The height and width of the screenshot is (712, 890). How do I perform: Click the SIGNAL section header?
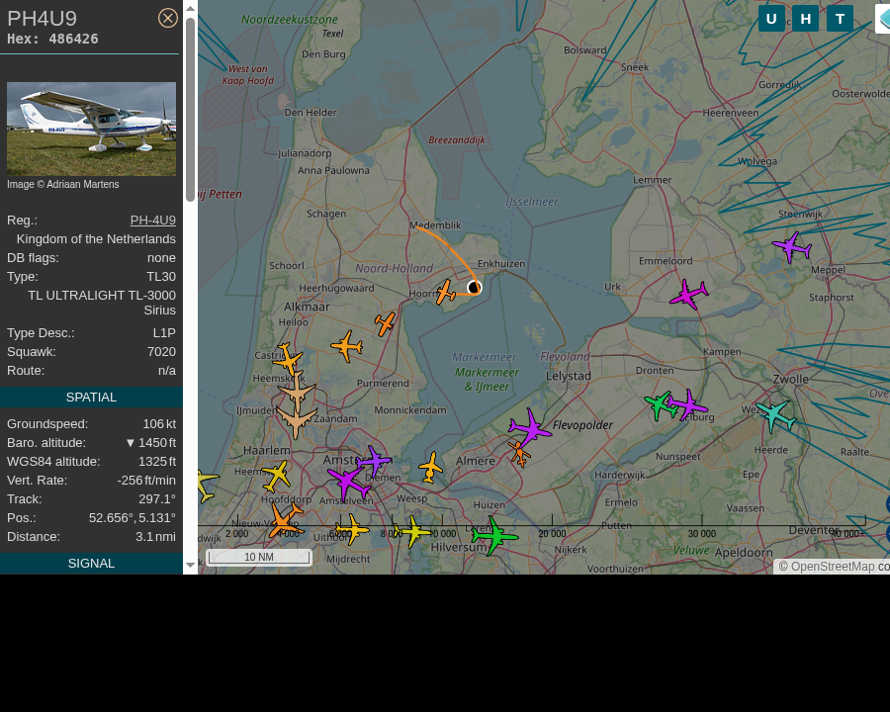91,564
